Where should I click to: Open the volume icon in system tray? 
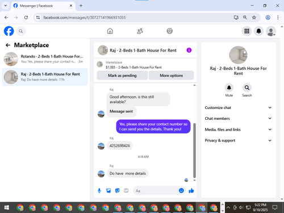pos(241,207)
